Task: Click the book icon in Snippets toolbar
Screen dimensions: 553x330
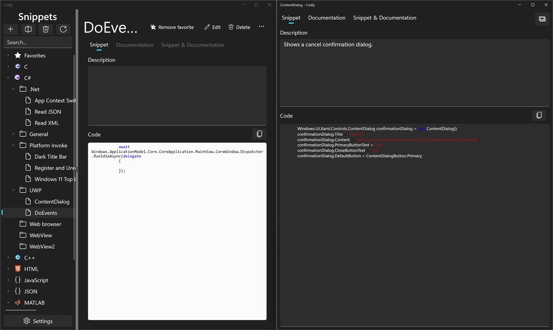Action: pos(28,29)
